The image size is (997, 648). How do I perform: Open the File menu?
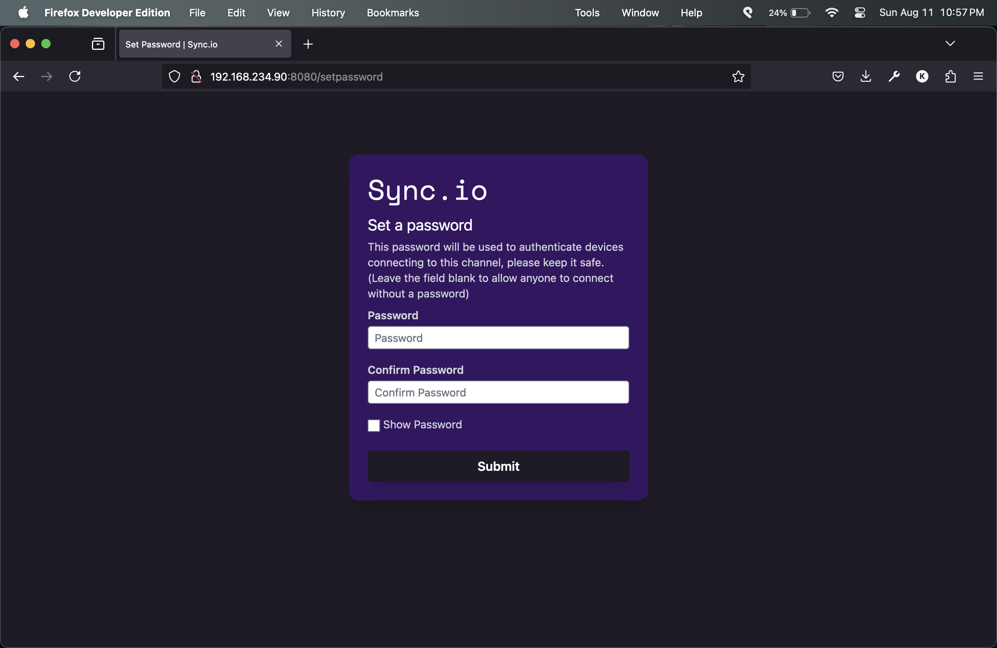point(197,12)
